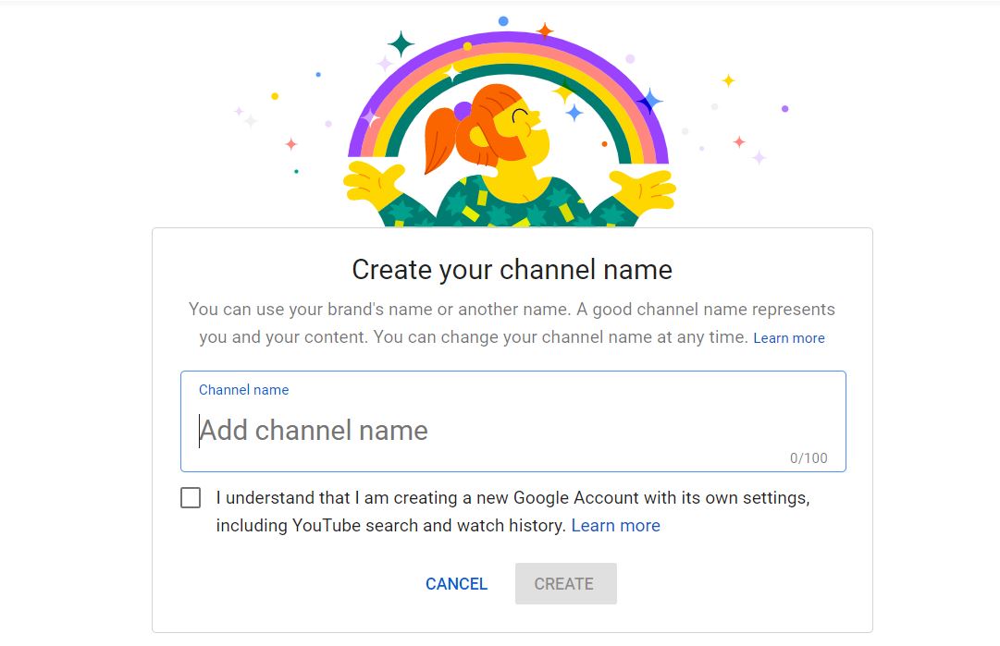
Task: Open Learn more link about channel names
Action: click(789, 337)
